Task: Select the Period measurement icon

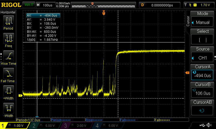Action: pos(8,21)
